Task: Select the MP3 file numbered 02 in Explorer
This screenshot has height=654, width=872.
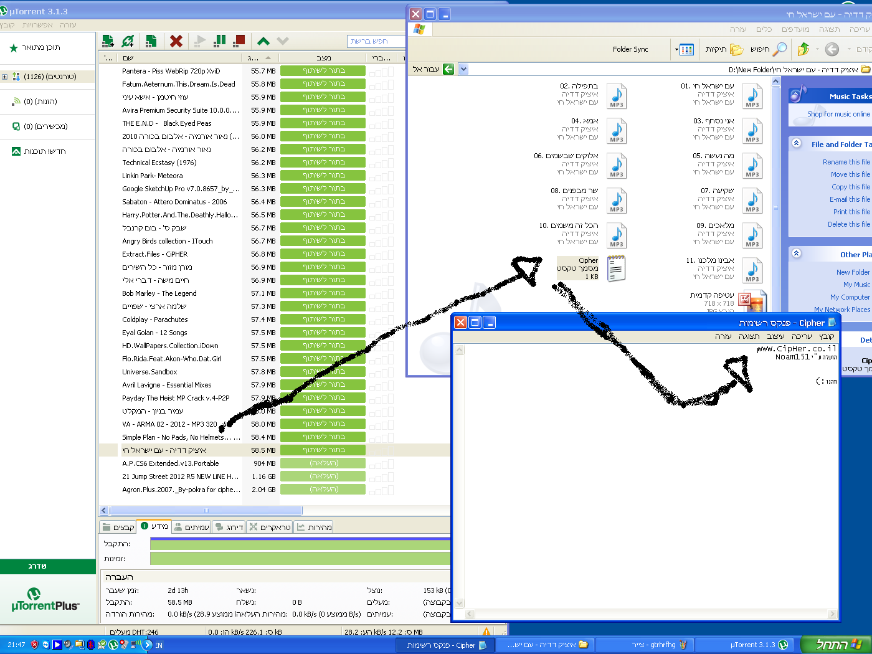Action: [x=617, y=96]
